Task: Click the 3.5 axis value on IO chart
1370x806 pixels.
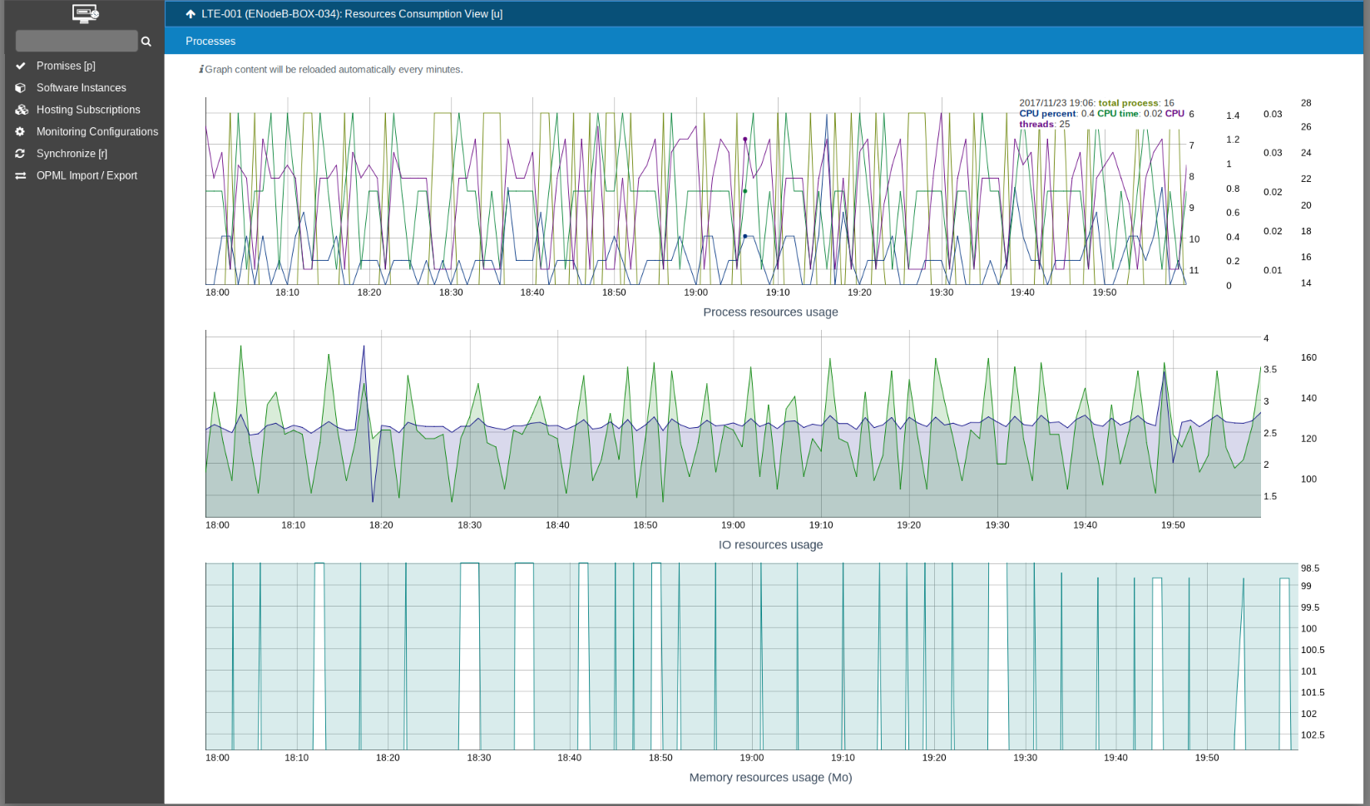Action: point(1270,370)
